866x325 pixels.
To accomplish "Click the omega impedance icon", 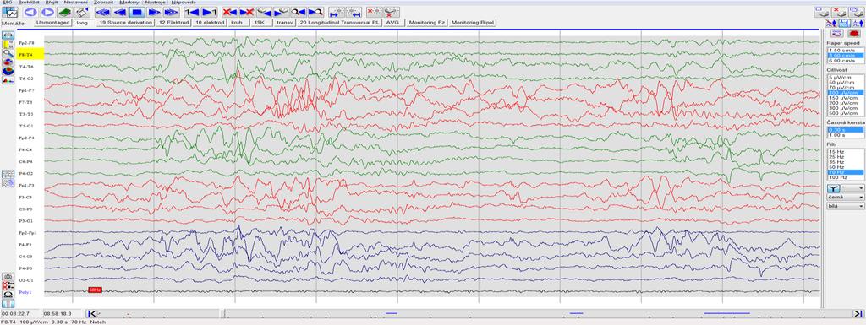I will [x=8, y=295].
